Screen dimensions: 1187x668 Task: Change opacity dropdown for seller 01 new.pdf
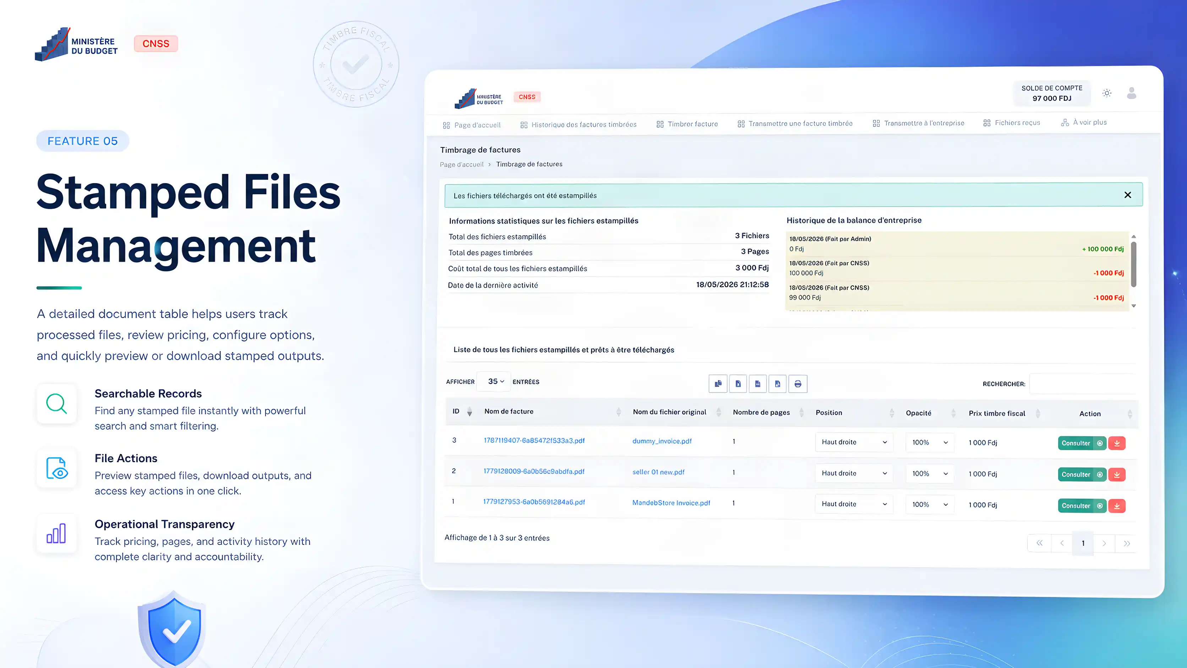930,473
